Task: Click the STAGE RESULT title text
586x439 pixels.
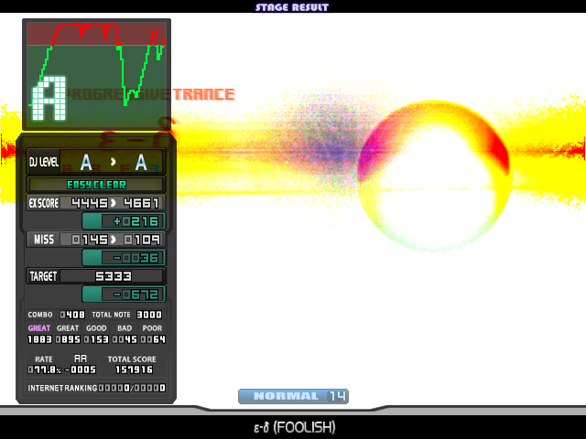Action: pyautogui.click(x=292, y=7)
